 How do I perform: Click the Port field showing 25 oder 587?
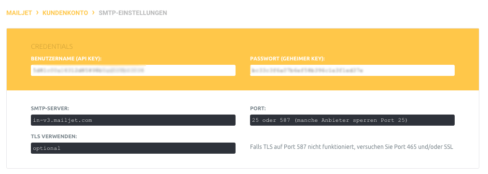(x=352, y=120)
